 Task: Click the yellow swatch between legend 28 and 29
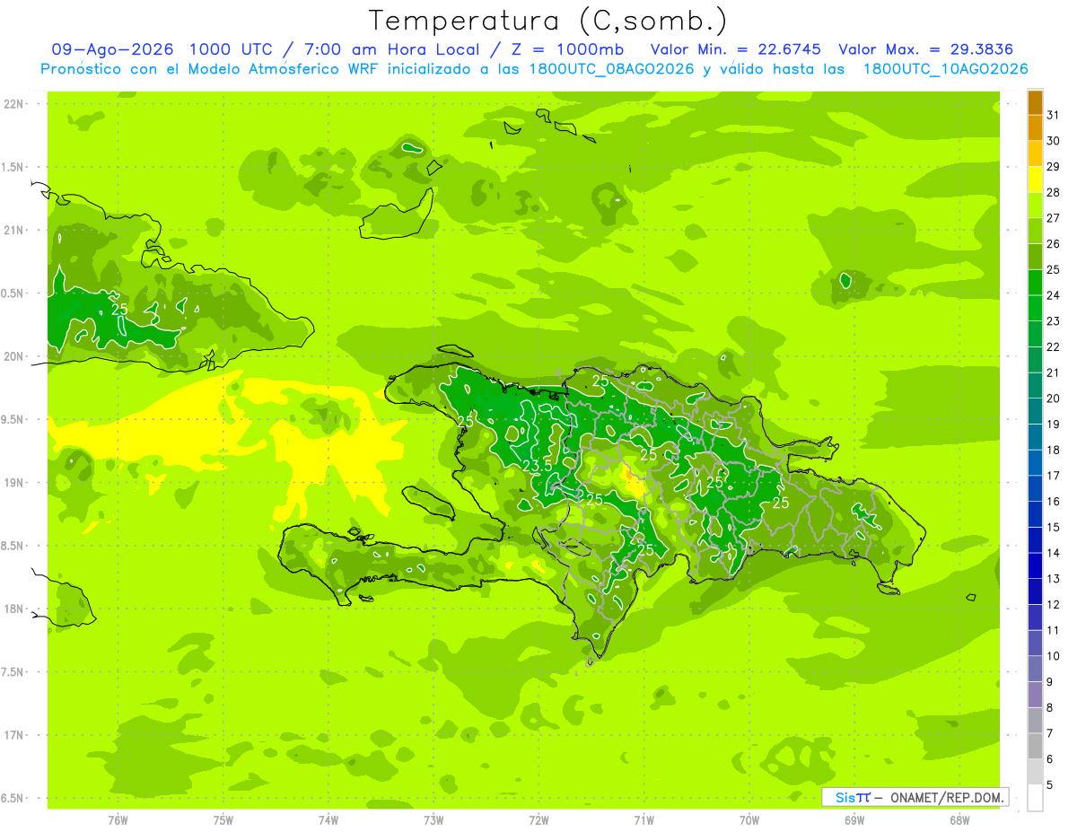coord(1035,180)
